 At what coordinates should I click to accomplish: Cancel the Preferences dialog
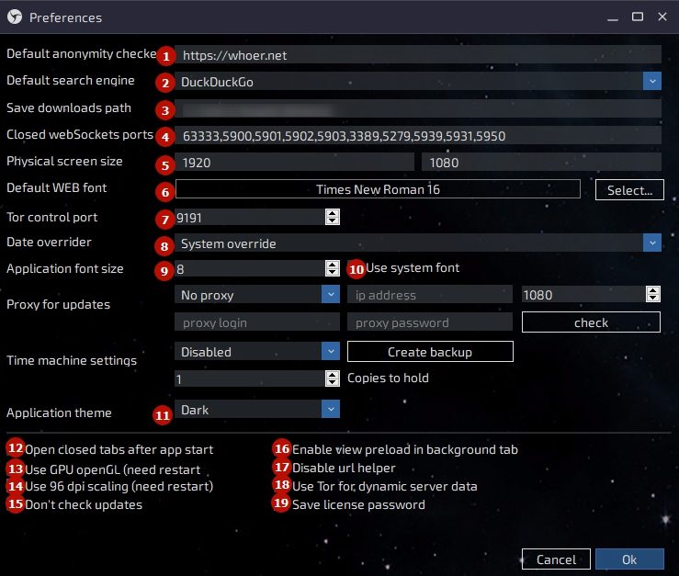pos(555,559)
